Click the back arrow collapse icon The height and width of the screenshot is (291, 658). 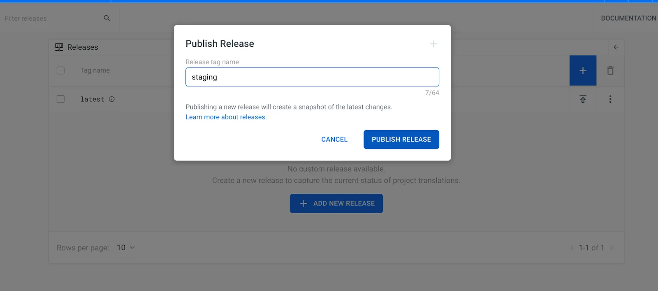[x=616, y=47]
